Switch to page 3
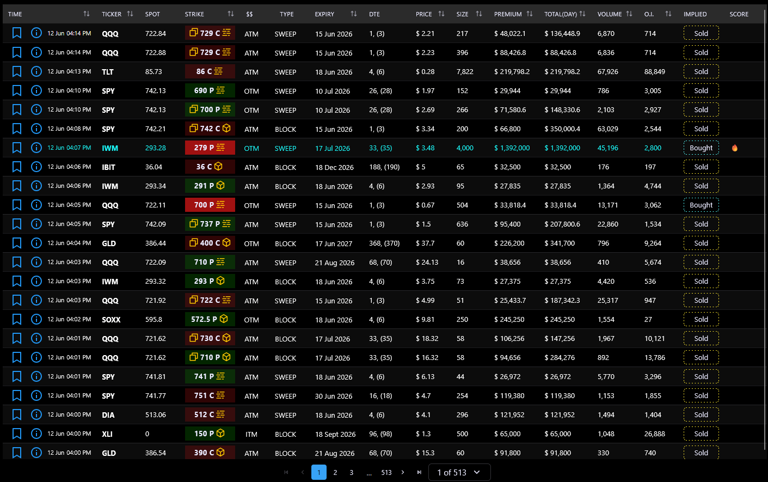 (x=352, y=472)
